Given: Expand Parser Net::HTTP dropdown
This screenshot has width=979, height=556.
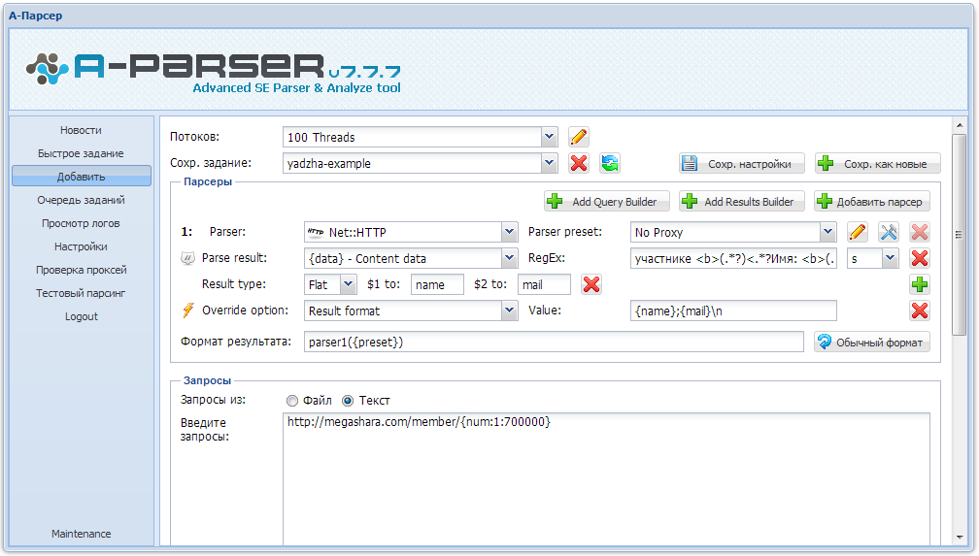Looking at the screenshot, I should click(x=510, y=232).
